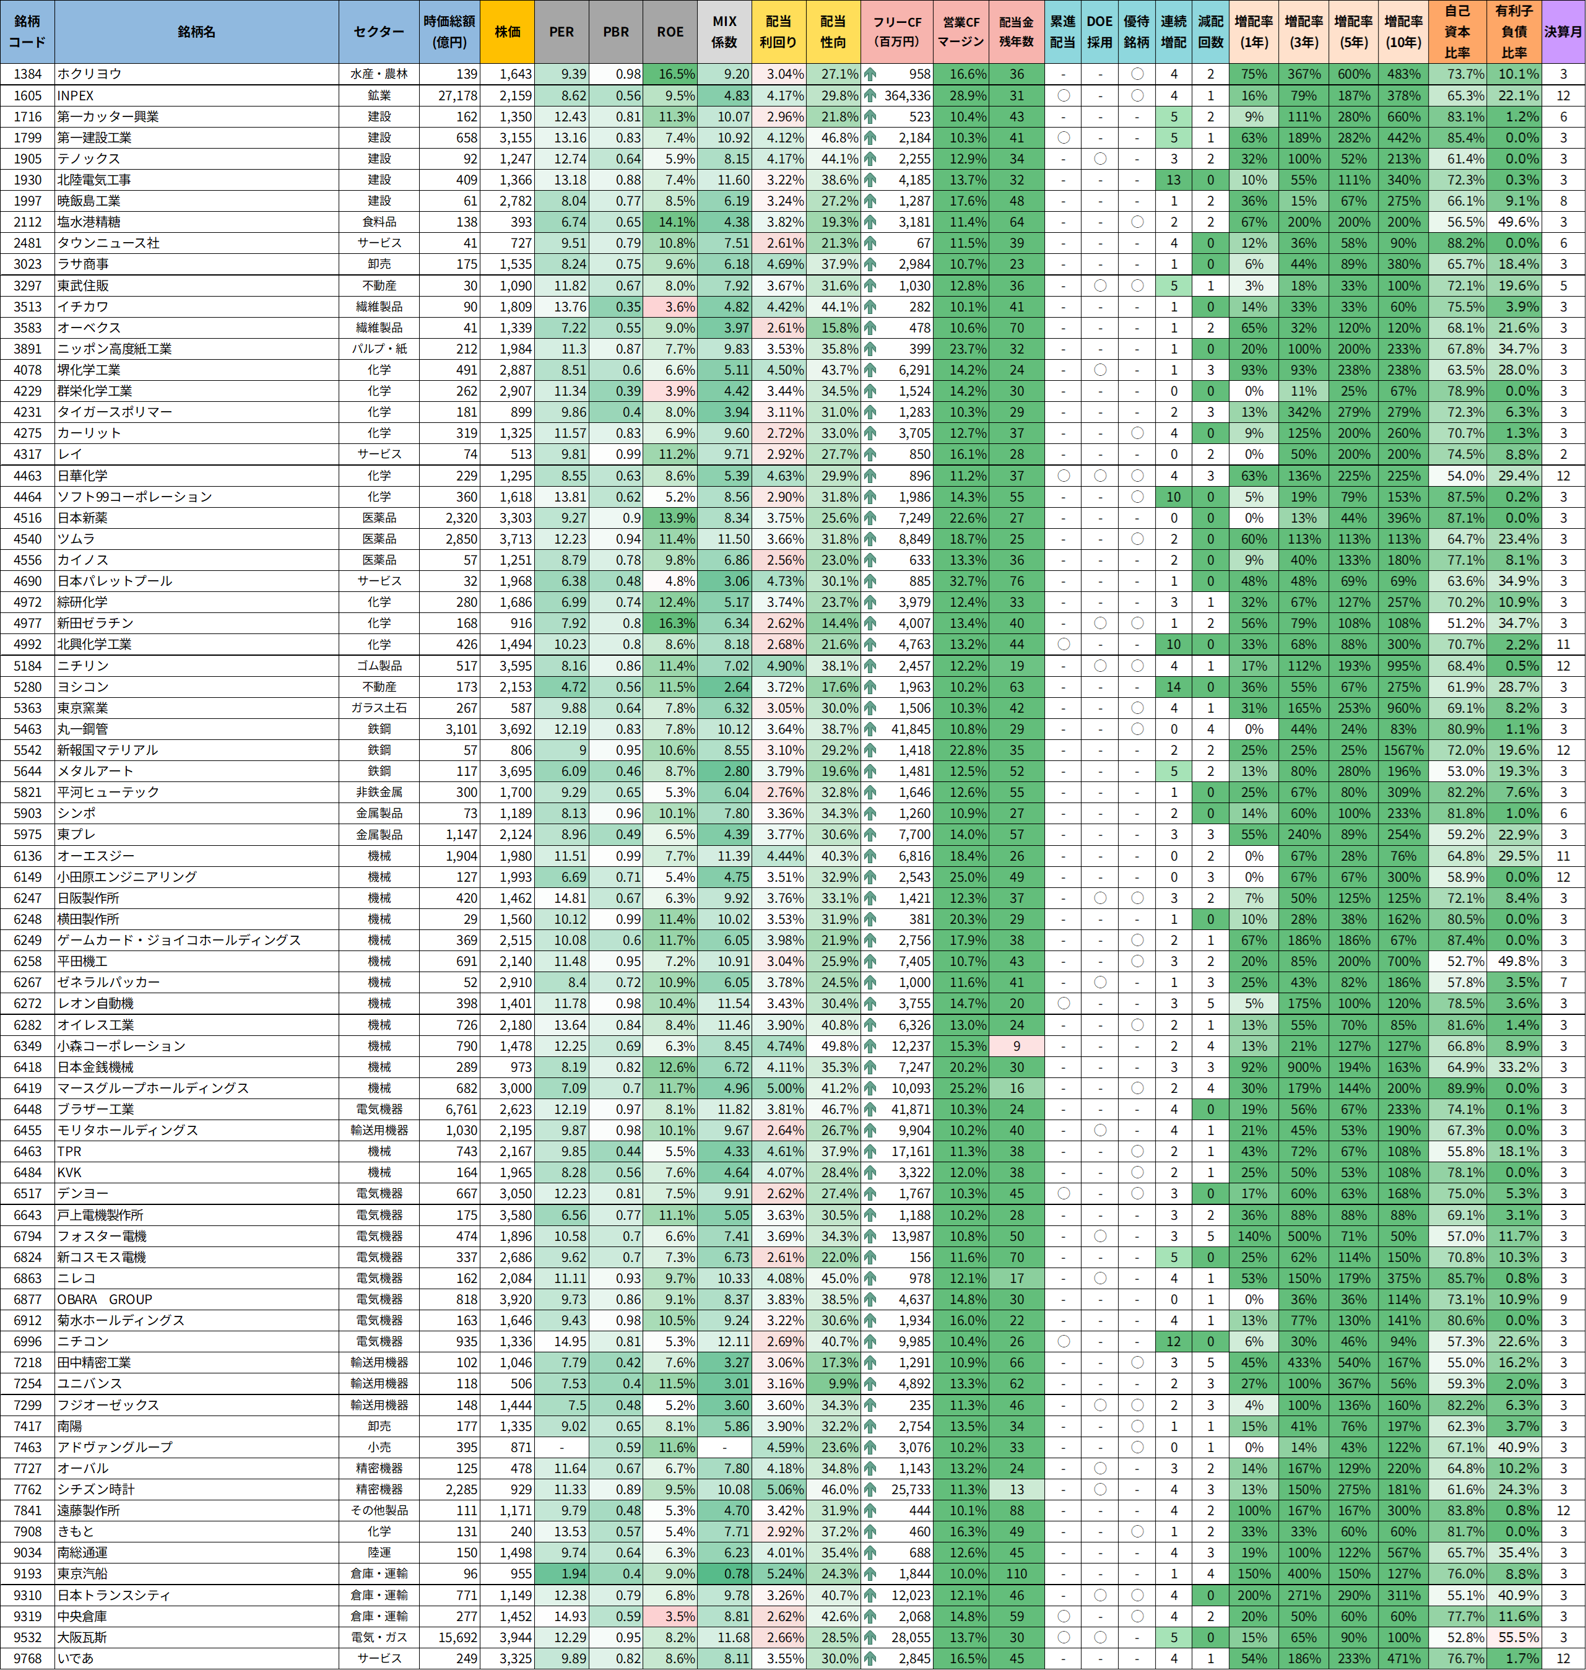The height and width of the screenshot is (1670, 1586).
Task: Click the arrow icon in 小森コーポレーション row
Action: [x=870, y=1046]
